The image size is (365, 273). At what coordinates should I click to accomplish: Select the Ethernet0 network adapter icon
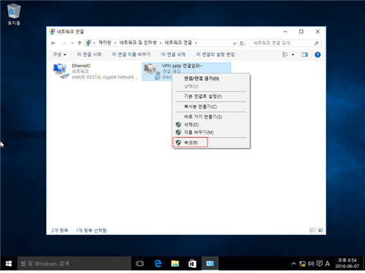(61, 71)
